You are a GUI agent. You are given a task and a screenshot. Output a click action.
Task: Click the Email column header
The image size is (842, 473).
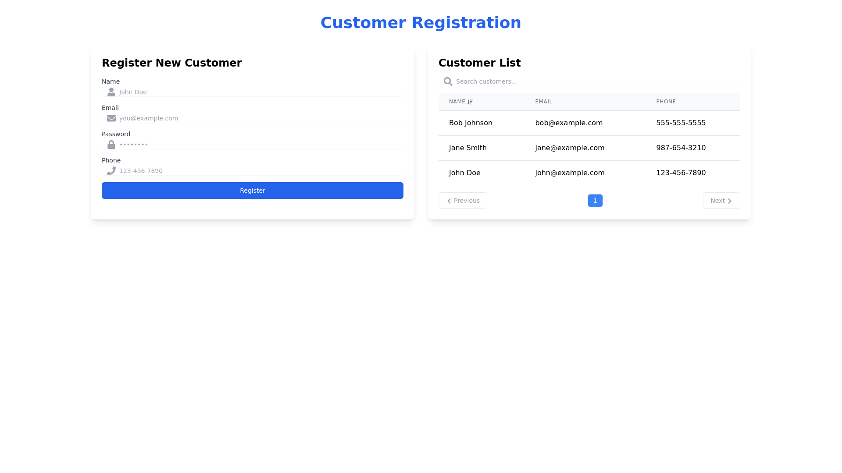(x=543, y=102)
